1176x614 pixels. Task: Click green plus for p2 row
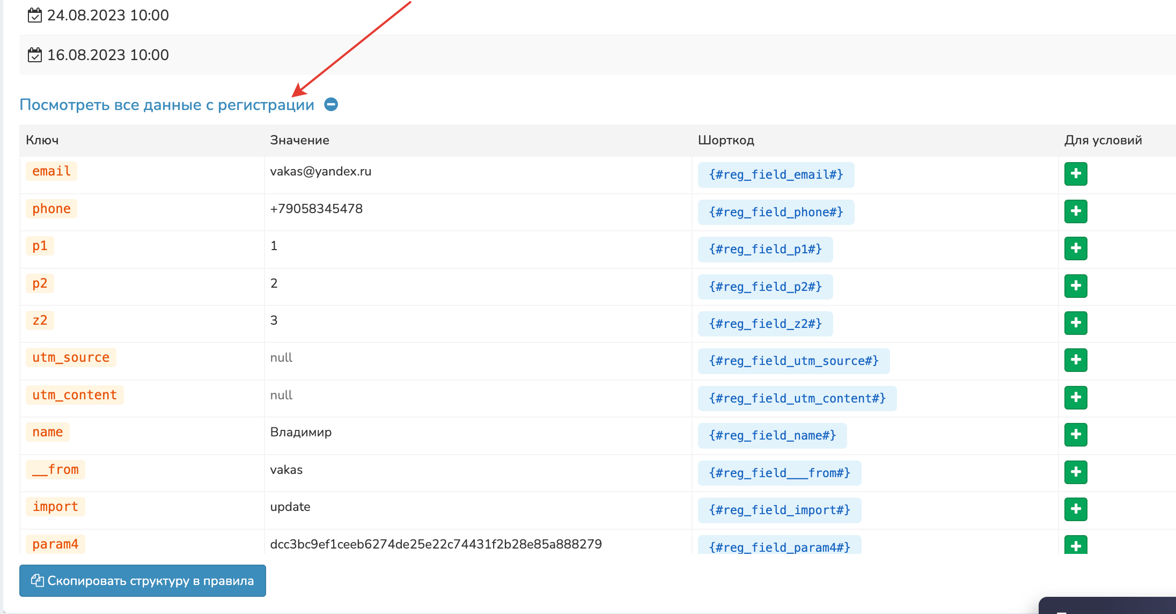(x=1076, y=286)
